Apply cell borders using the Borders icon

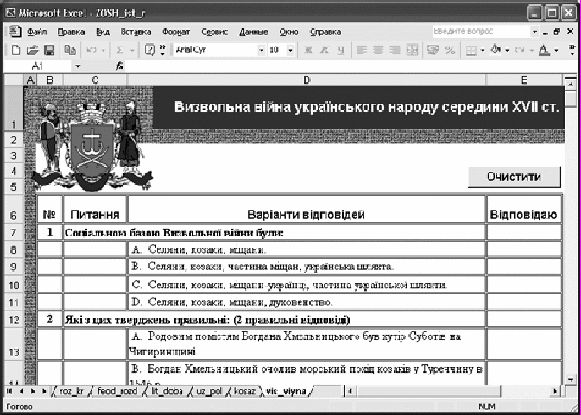pyautogui.click(x=471, y=50)
